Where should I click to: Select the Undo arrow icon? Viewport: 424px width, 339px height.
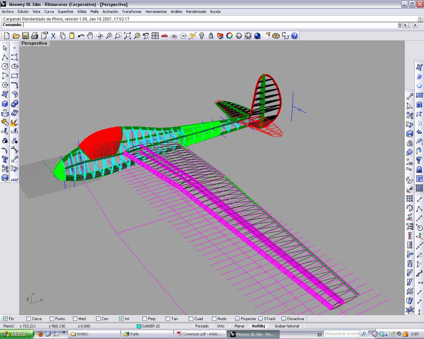pos(81,36)
